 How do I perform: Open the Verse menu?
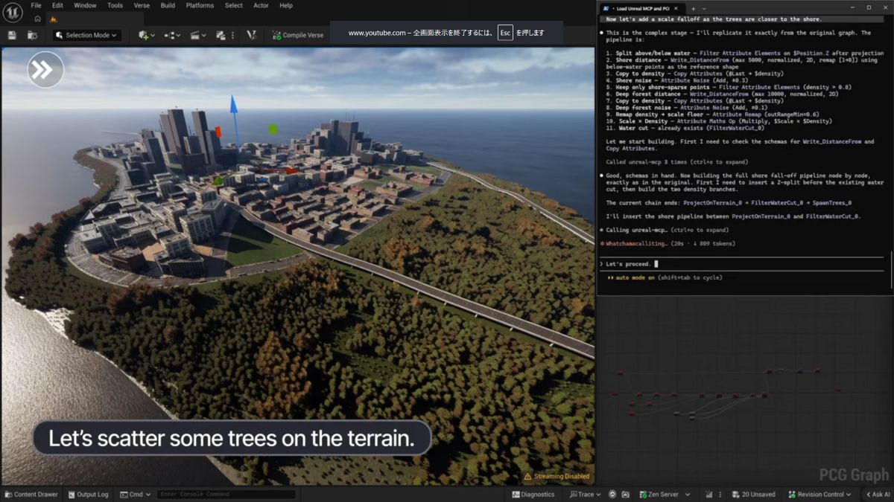tap(142, 5)
